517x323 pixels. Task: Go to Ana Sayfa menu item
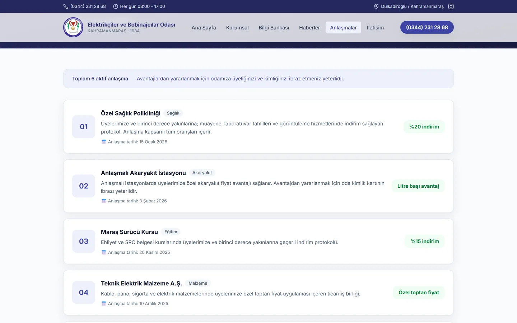click(x=204, y=28)
